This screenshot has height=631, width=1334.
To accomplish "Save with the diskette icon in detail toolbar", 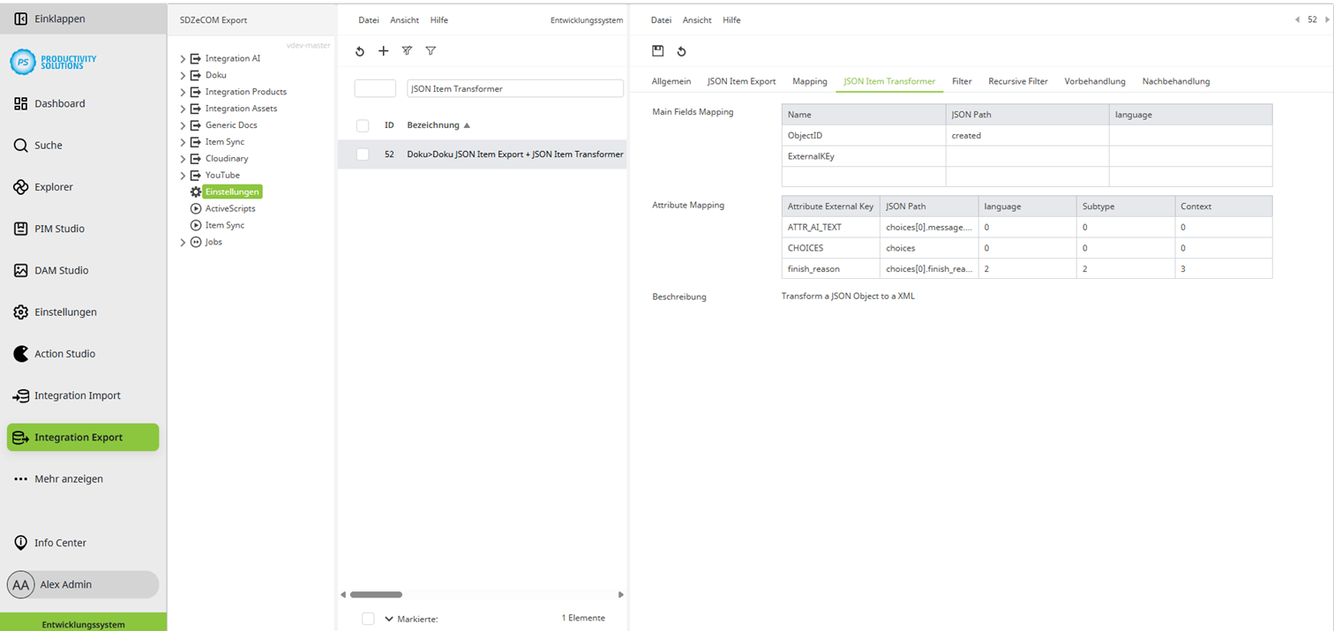I will 657,51.
